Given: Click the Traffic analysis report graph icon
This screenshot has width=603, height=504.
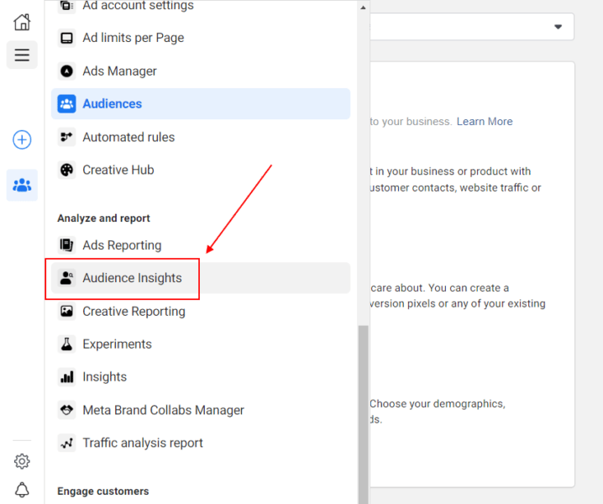Looking at the screenshot, I should click(66, 443).
